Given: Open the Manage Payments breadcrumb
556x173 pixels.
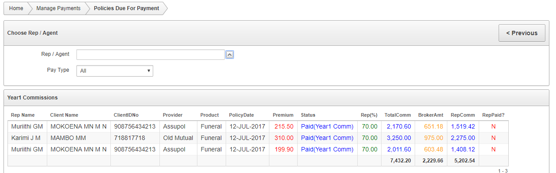Looking at the screenshot, I should [x=58, y=8].
